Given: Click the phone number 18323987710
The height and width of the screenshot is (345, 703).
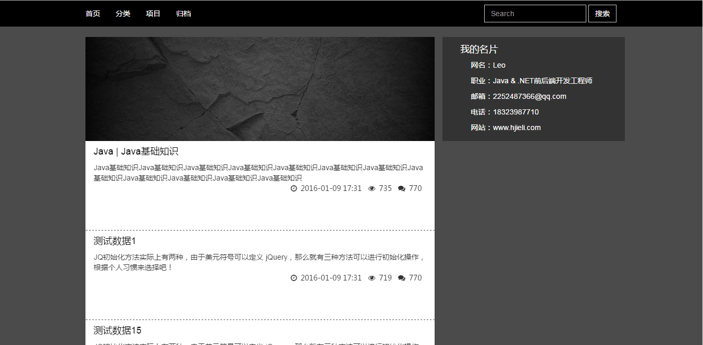Looking at the screenshot, I should pos(516,112).
